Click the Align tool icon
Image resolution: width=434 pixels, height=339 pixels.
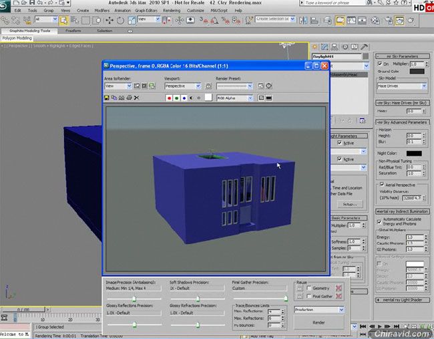click(314, 21)
